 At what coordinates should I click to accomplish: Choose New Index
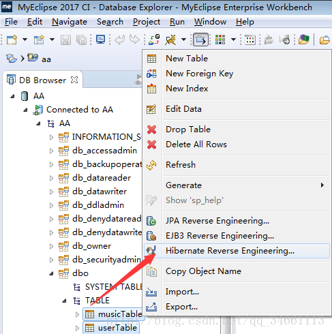point(237,89)
